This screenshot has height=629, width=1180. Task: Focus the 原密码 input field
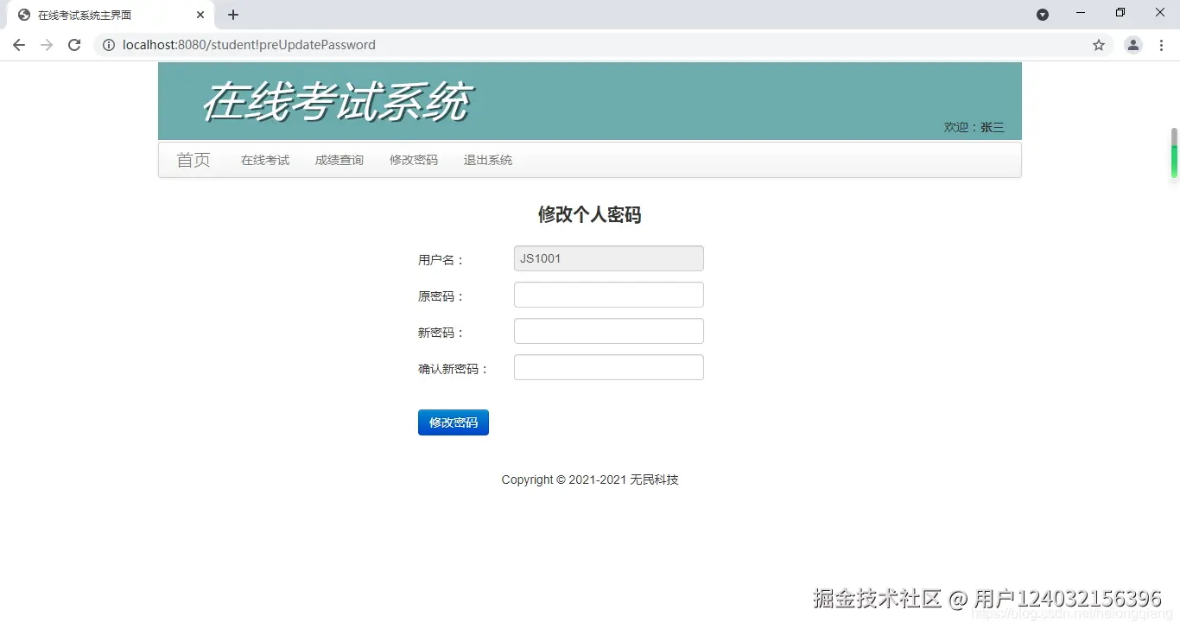pos(609,295)
